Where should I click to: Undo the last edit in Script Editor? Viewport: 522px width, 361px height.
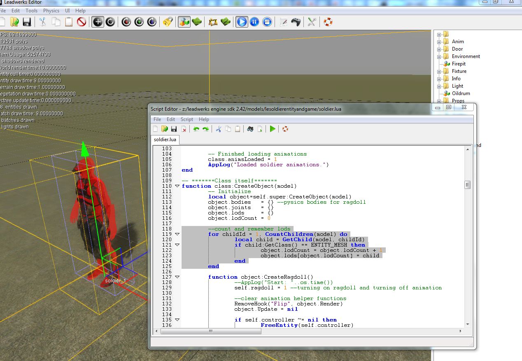197,129
